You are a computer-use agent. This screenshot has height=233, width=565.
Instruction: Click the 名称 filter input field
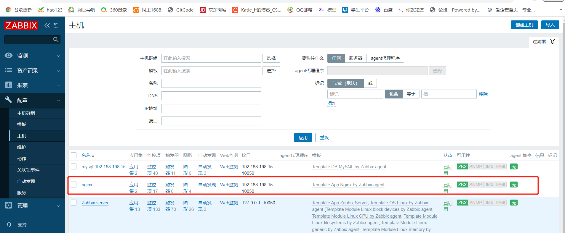click(211, 83)
